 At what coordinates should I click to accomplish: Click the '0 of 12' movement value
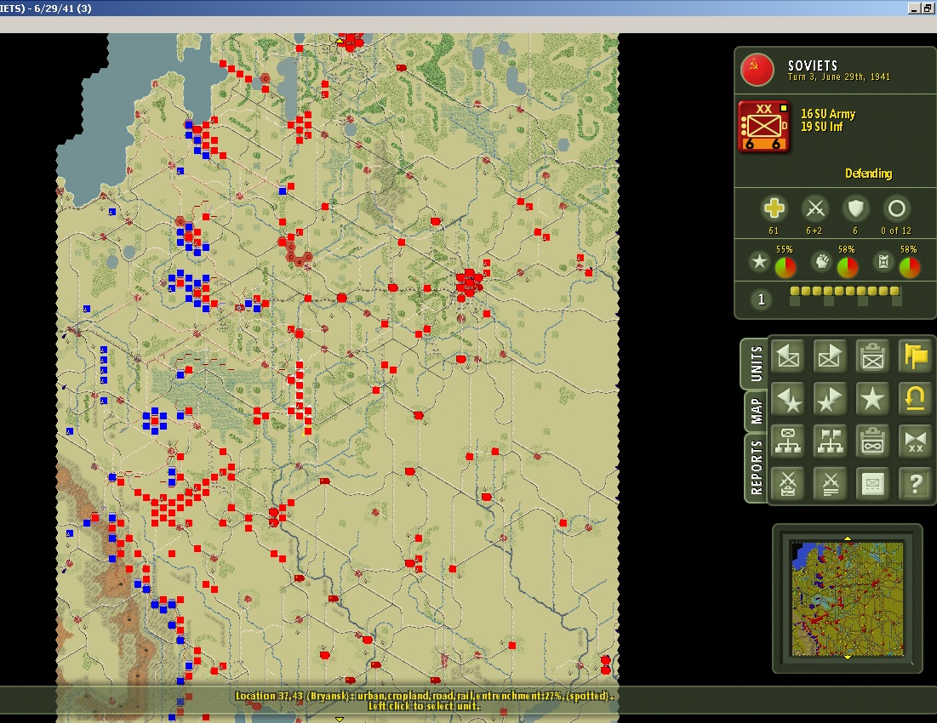point(896,231)
